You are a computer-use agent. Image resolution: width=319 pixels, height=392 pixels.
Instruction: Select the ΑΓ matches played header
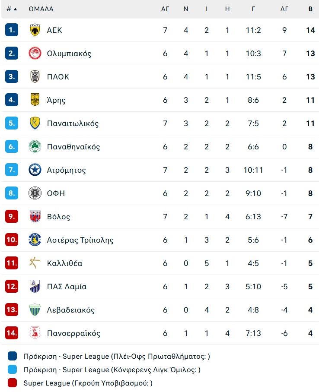(x=165, y=9)
